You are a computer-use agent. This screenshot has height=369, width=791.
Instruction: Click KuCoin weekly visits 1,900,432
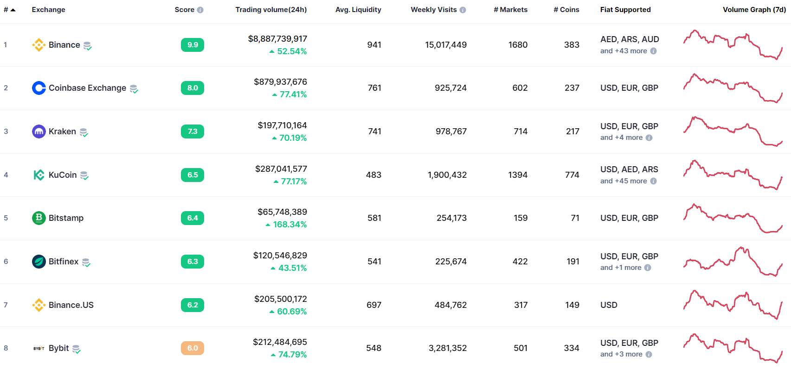(447, 175)
